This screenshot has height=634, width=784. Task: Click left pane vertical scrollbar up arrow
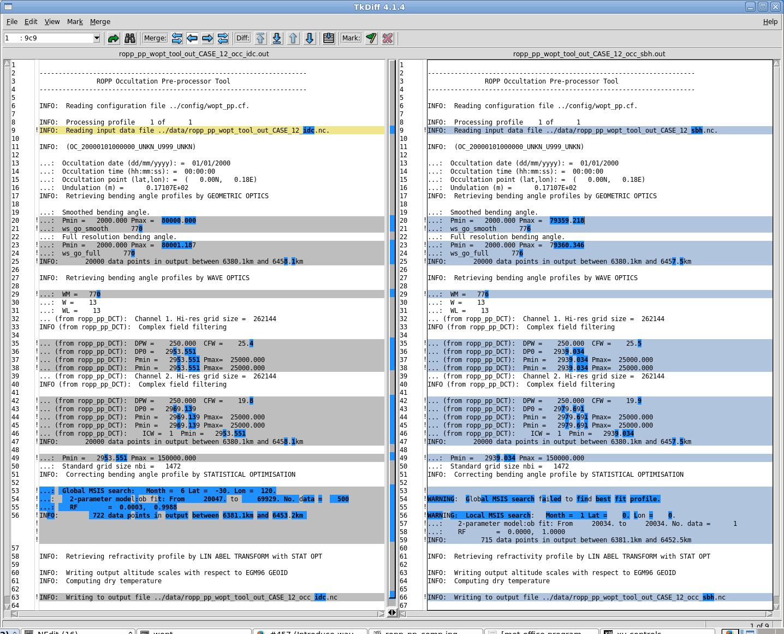coord(7,63)
